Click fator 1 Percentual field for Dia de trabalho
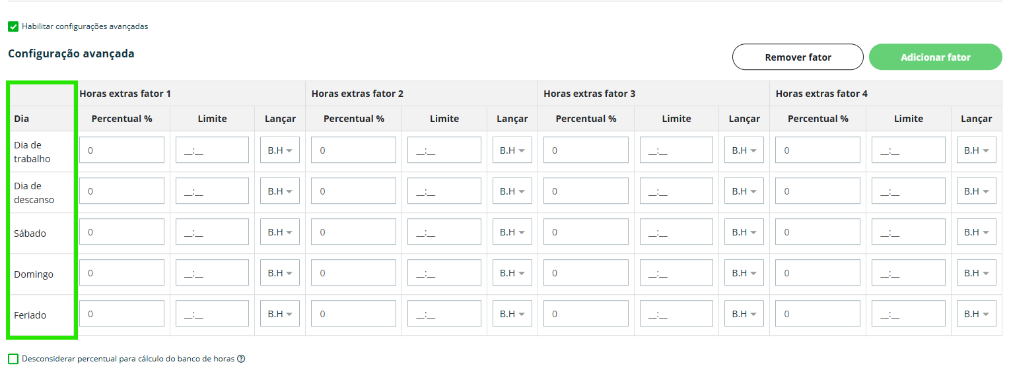Screen dimensions: 1009x370 (122, 150)
